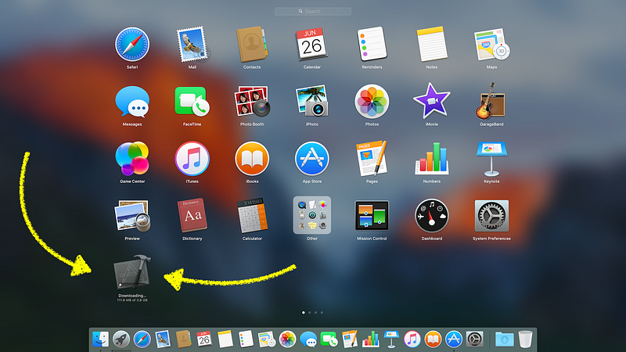Open Mail from the Dock
This screenshot has height=352, width=626.
[x=163, y=339]
